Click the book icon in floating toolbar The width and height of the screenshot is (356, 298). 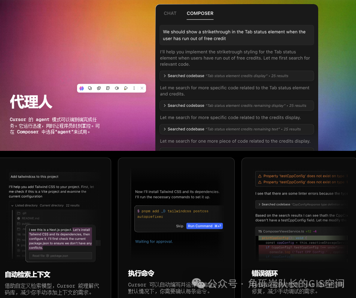click(108, 88)
